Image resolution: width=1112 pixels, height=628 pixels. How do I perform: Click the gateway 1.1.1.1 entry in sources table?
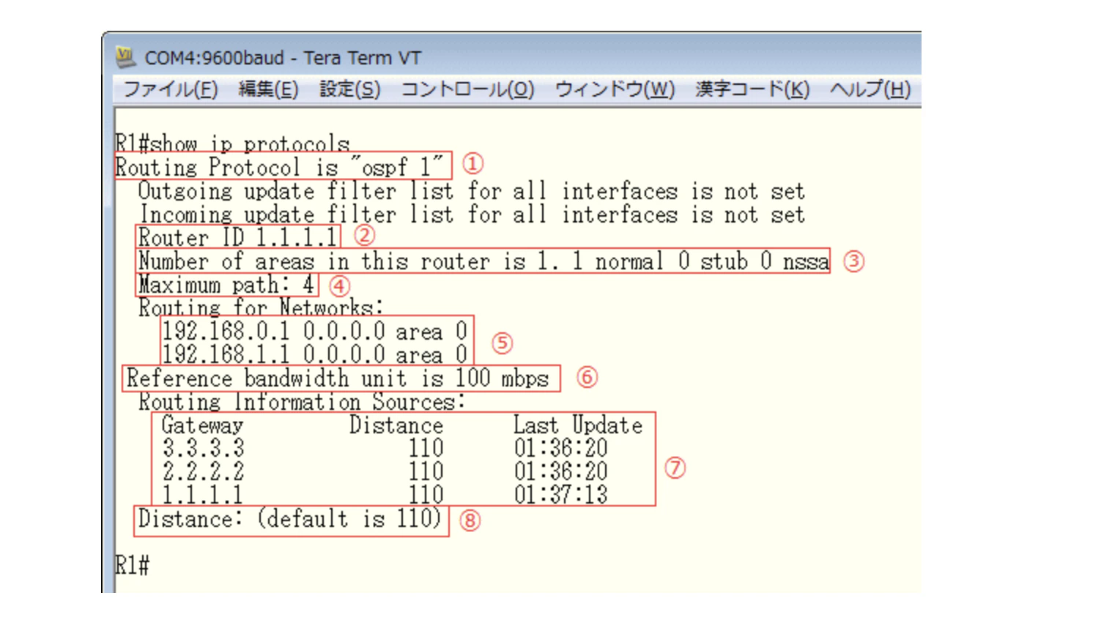click(x=202, y=495)
